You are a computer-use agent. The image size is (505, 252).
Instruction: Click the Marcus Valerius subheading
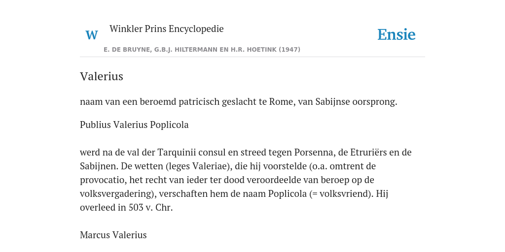click(113, 235)
